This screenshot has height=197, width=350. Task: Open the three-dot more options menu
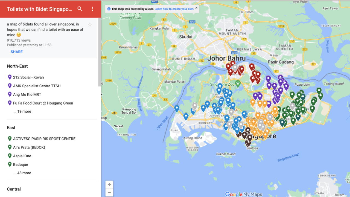[92, 9]
